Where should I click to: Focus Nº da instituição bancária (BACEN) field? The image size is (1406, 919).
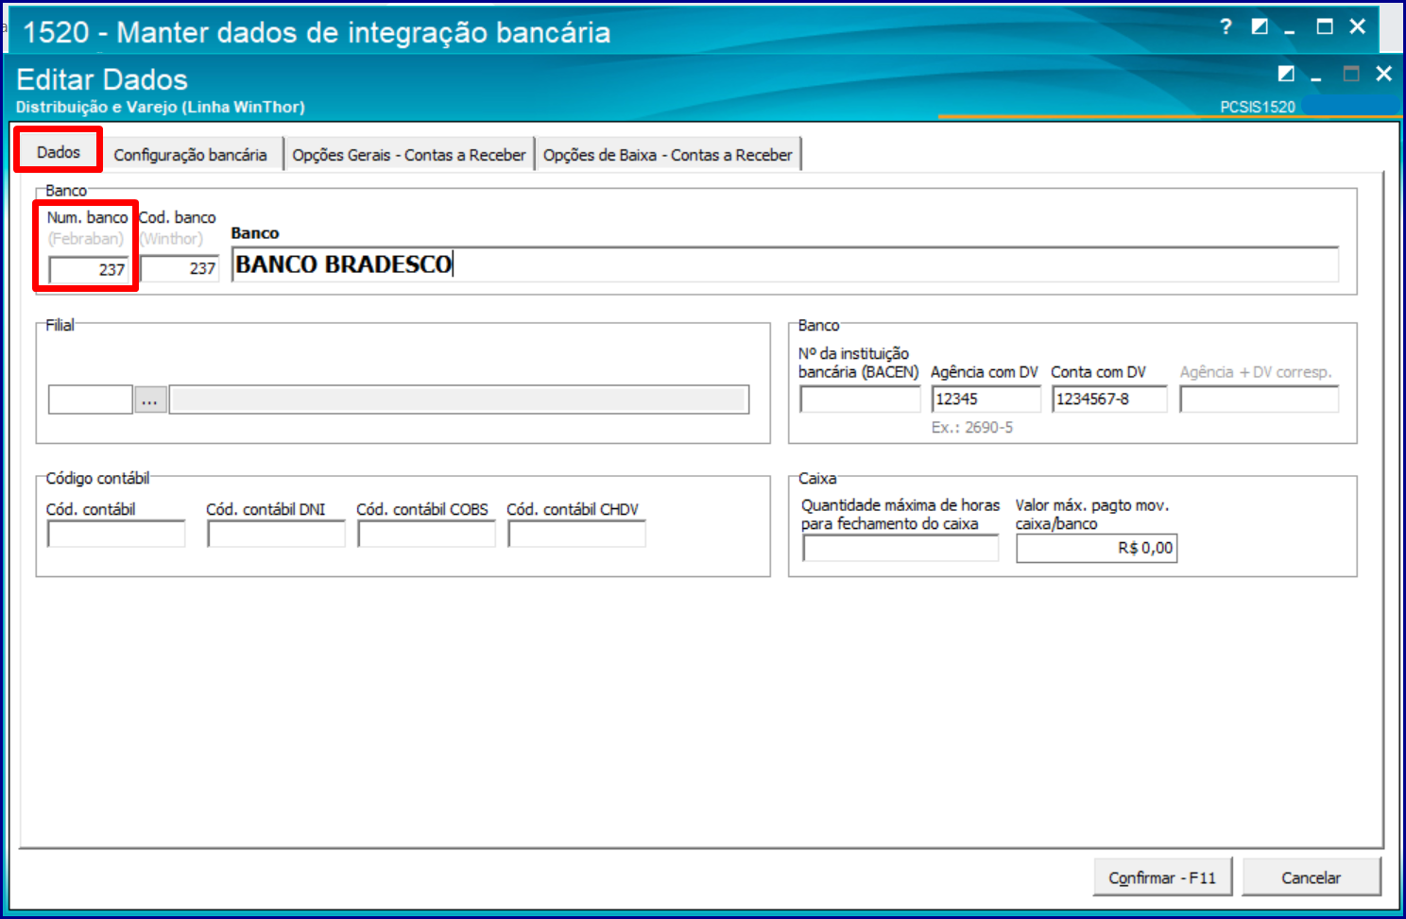[x=860, y=400]
